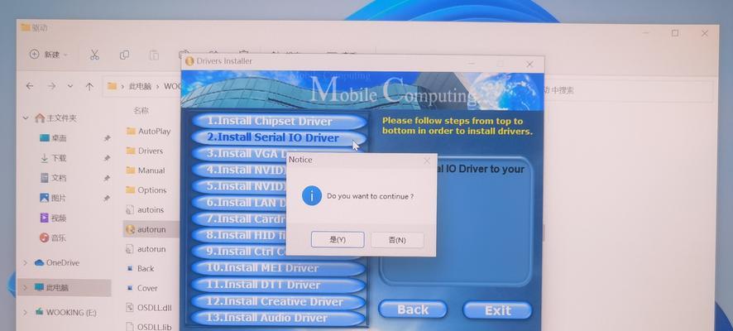Select the Back image file
Screen dimensions: 733x331
pos(141,269)
